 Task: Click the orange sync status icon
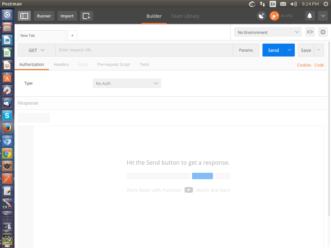click(x=274, y=16)
